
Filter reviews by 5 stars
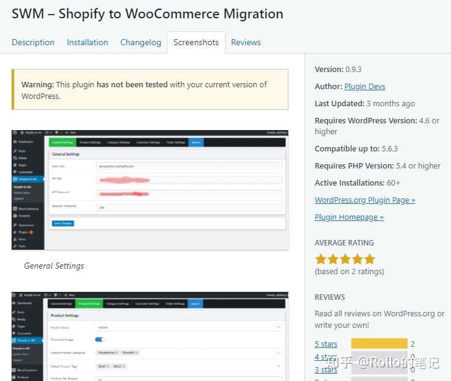pyautogui.click(x=326, y=344)
